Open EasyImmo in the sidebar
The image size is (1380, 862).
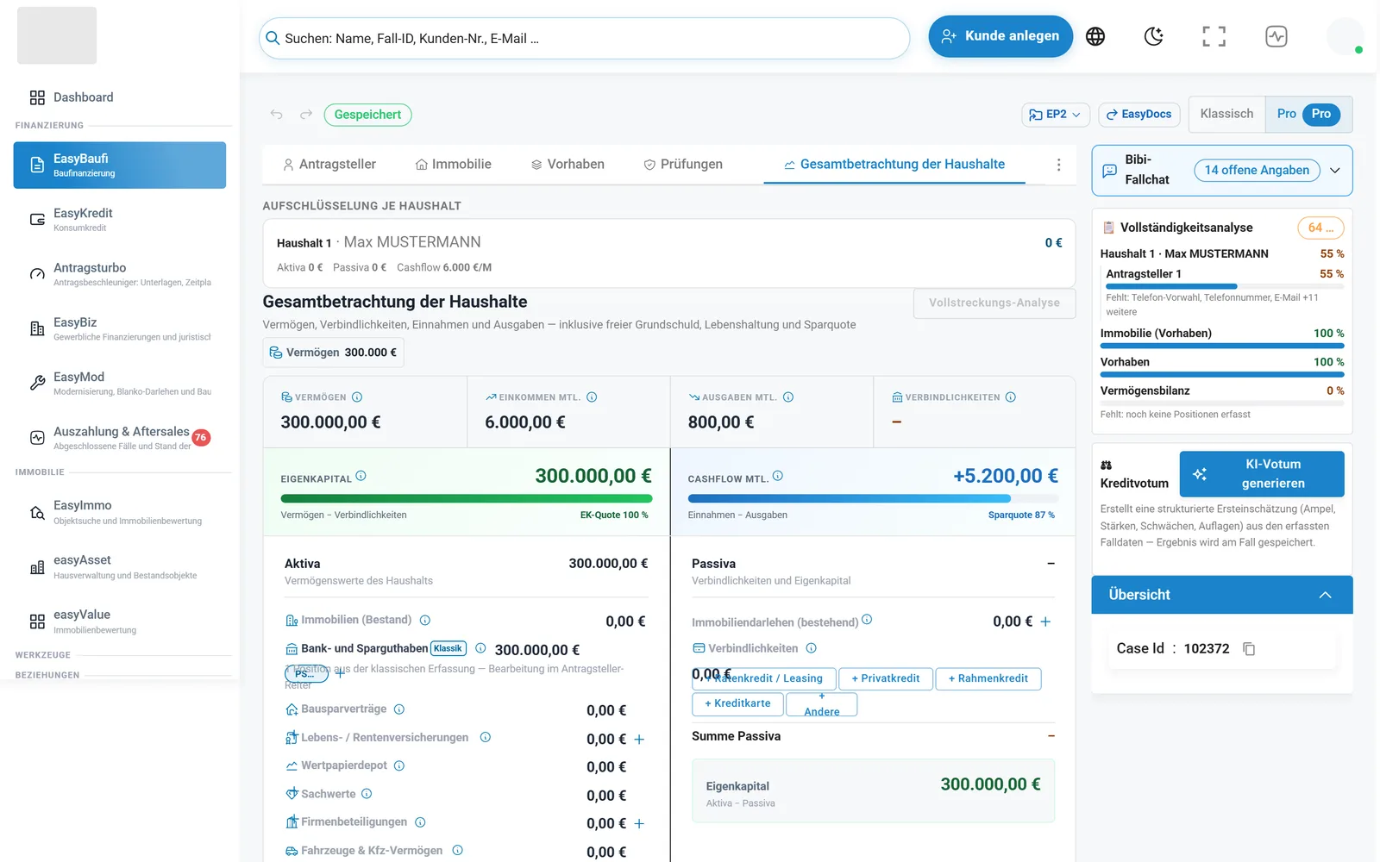[120, 512]
